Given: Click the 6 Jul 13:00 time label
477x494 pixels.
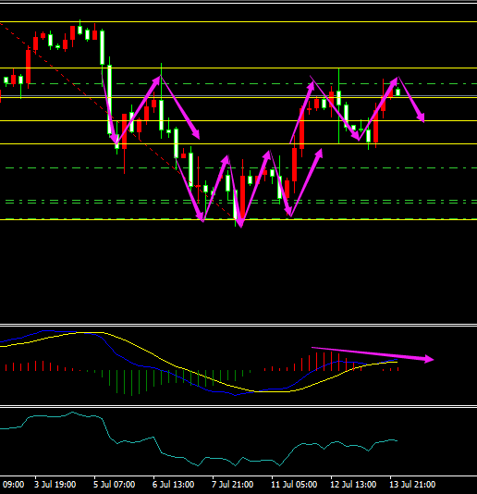Looking at the screenshot, I should pyautogui.click(x=174, y=484).
